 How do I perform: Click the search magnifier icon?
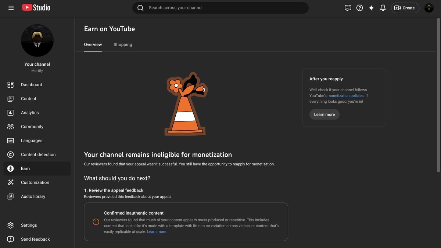tap(140, 8)
